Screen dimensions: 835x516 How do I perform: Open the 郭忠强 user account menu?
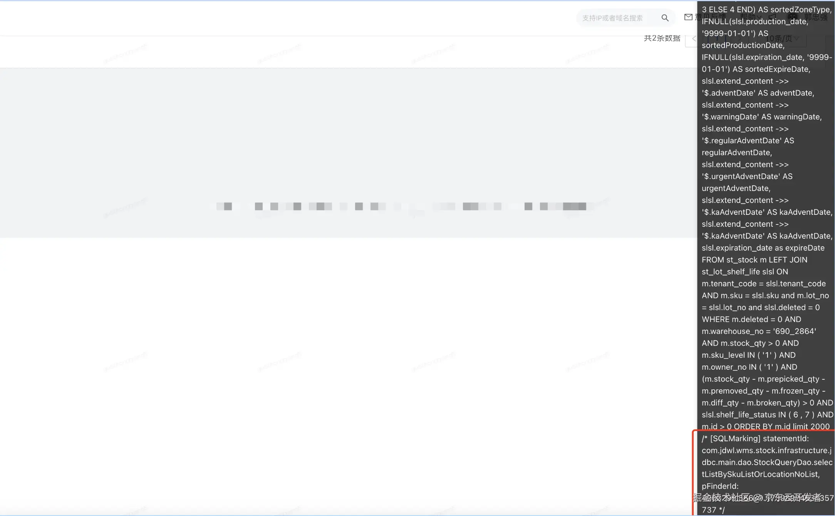pos(816,17)
